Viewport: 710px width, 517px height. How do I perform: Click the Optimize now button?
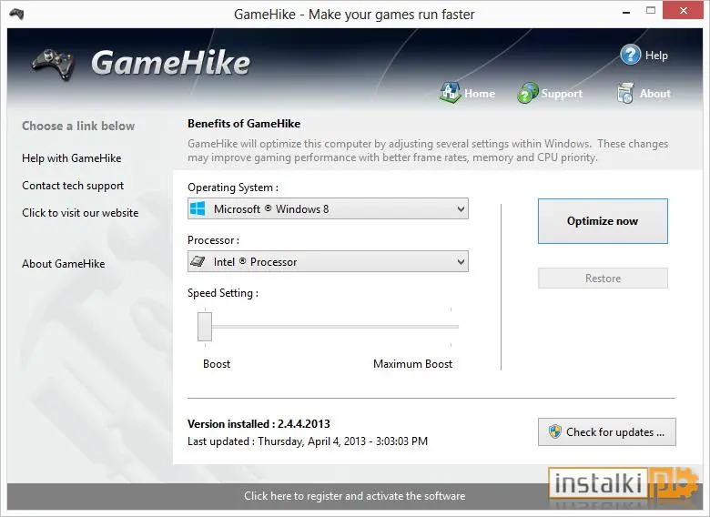point(603,221)
